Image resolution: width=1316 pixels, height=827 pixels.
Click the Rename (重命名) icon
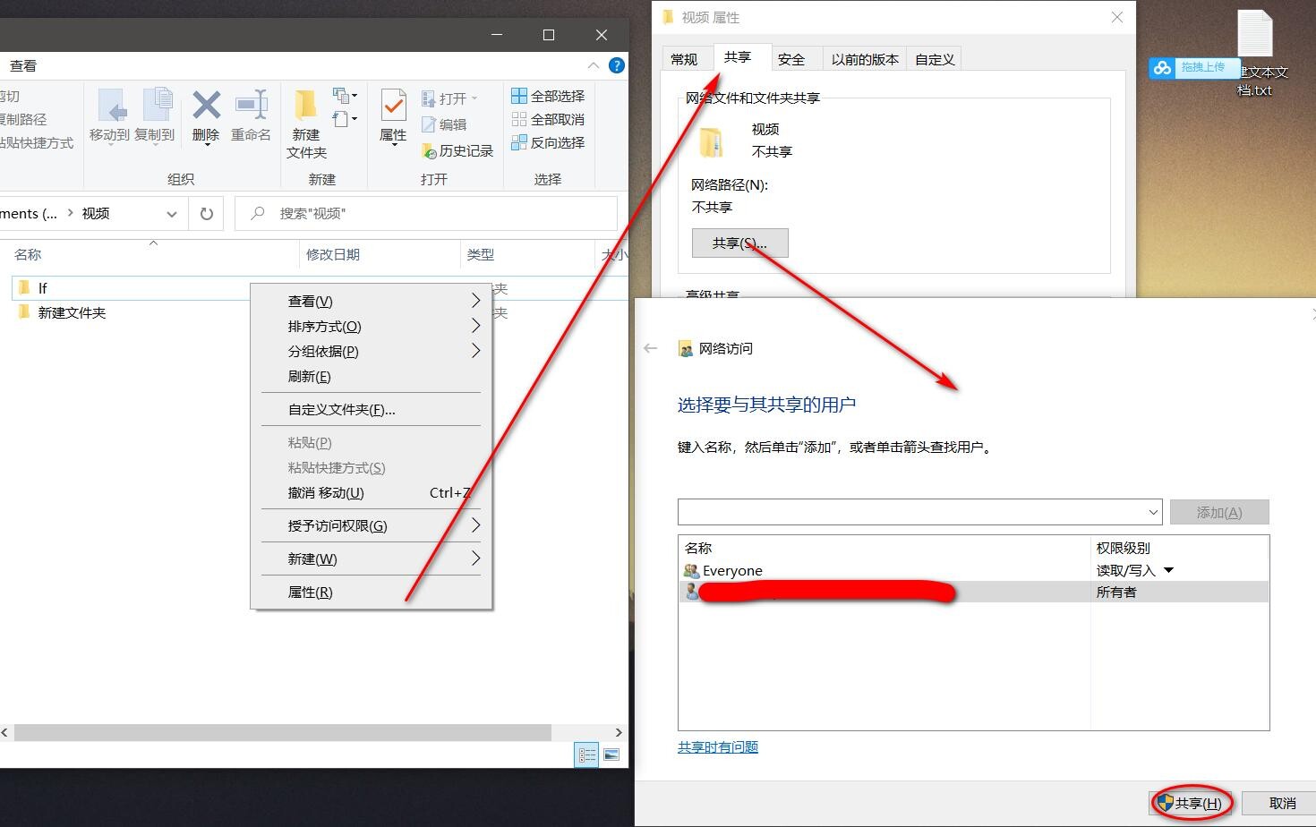[x=251, y=107]
